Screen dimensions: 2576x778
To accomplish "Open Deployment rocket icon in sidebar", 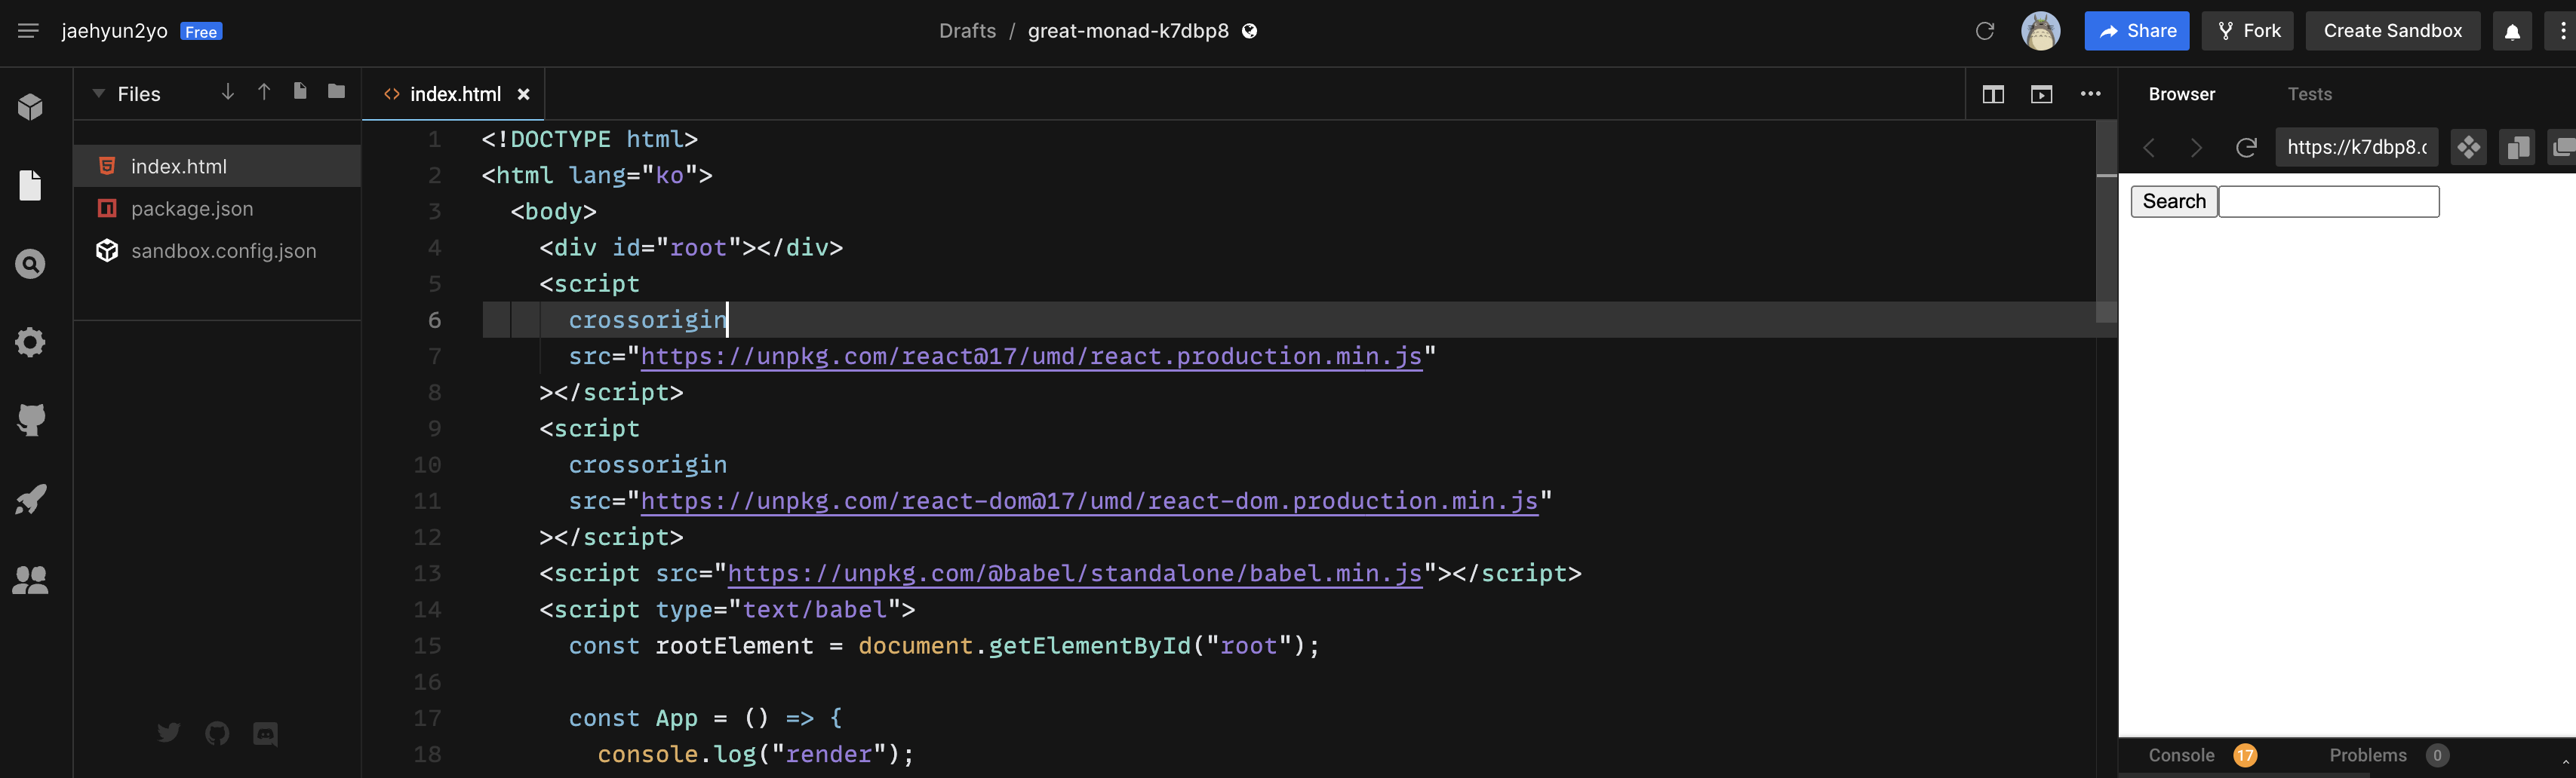I will pos(30,499).
